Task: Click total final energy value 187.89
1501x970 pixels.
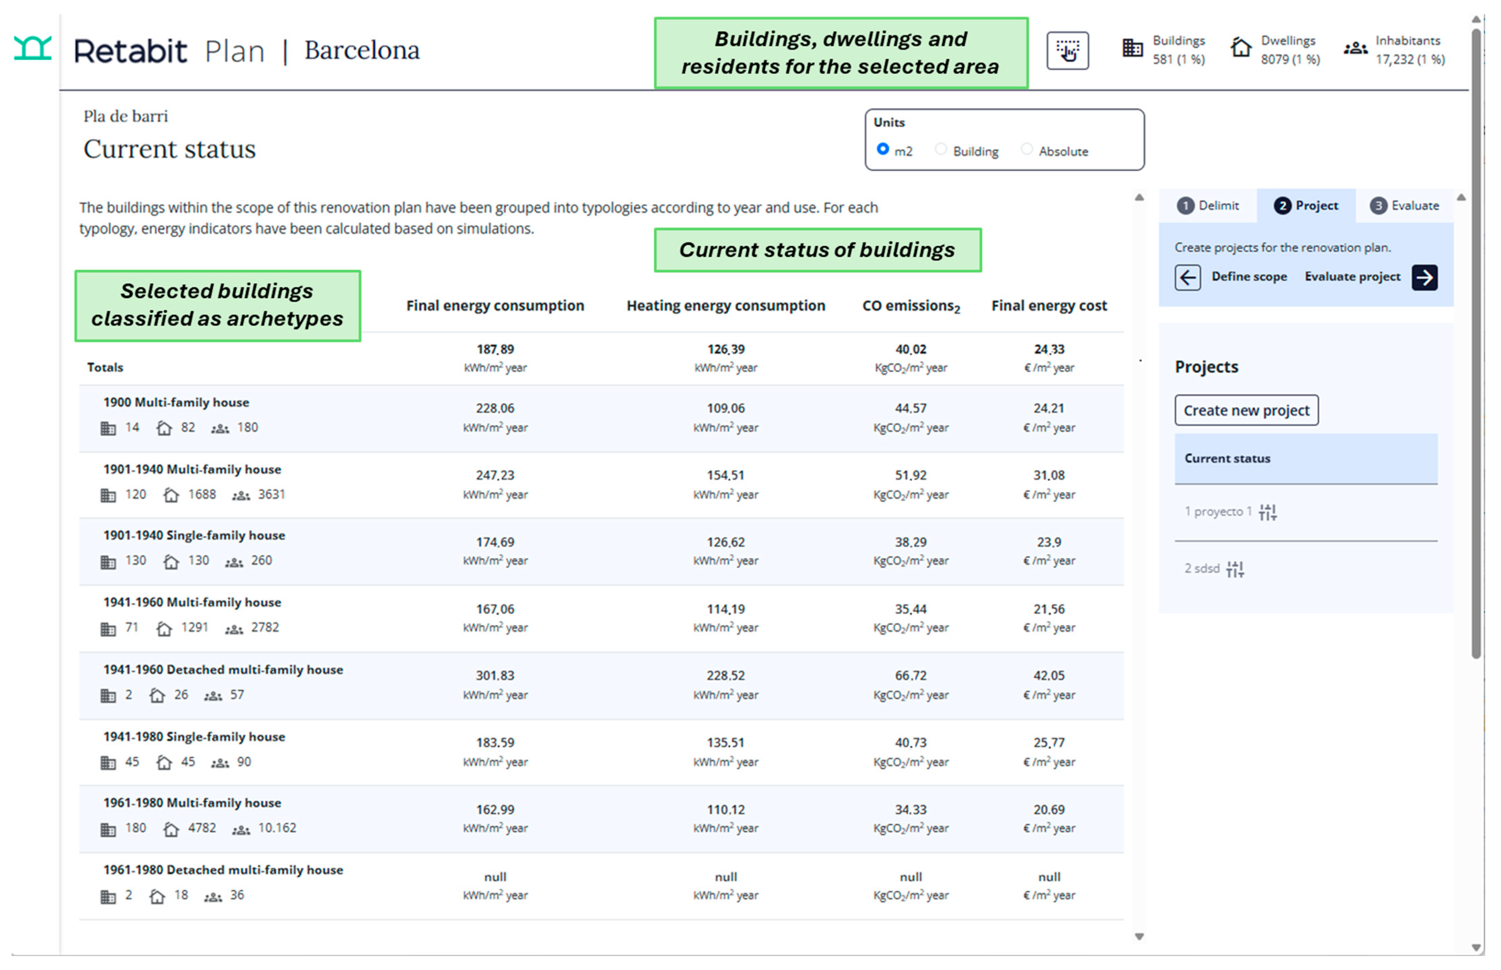Action: (x=495, y=350)
